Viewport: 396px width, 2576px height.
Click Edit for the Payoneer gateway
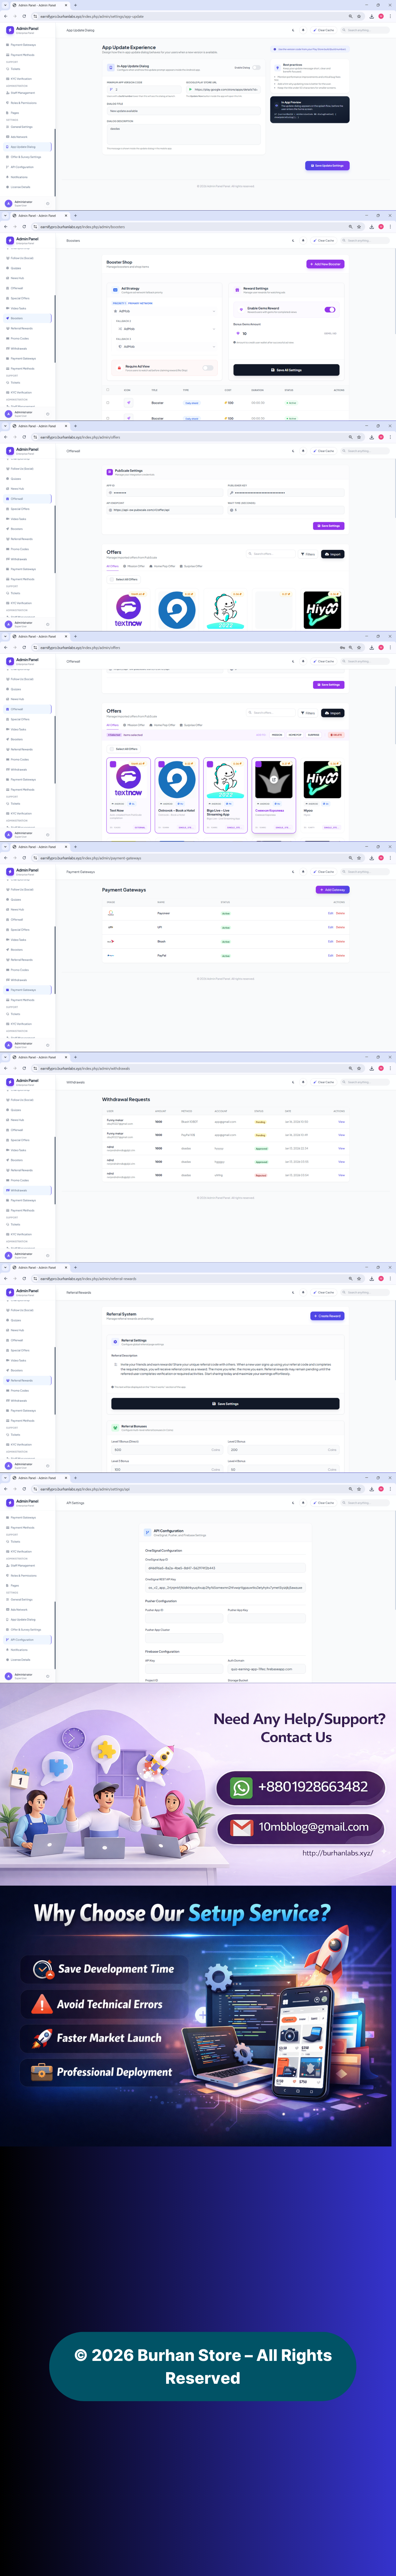click(331, 913)
